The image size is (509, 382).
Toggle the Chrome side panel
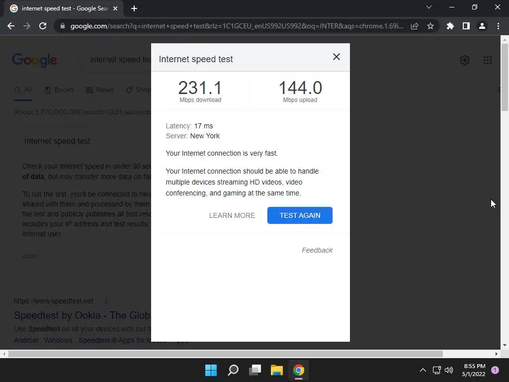click(466, 26)
